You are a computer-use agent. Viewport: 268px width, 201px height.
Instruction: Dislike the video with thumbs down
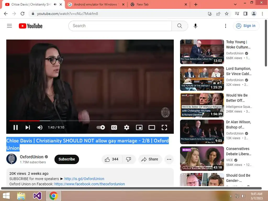click(x=129, y=159)
